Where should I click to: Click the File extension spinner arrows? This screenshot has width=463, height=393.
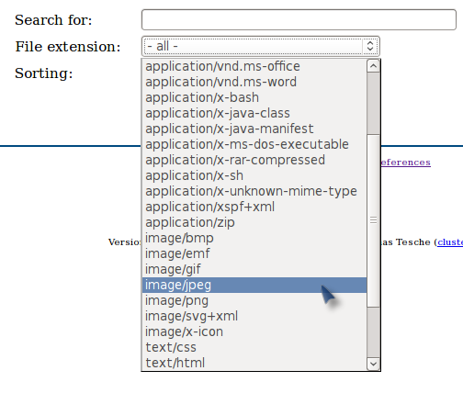[370, 46]
